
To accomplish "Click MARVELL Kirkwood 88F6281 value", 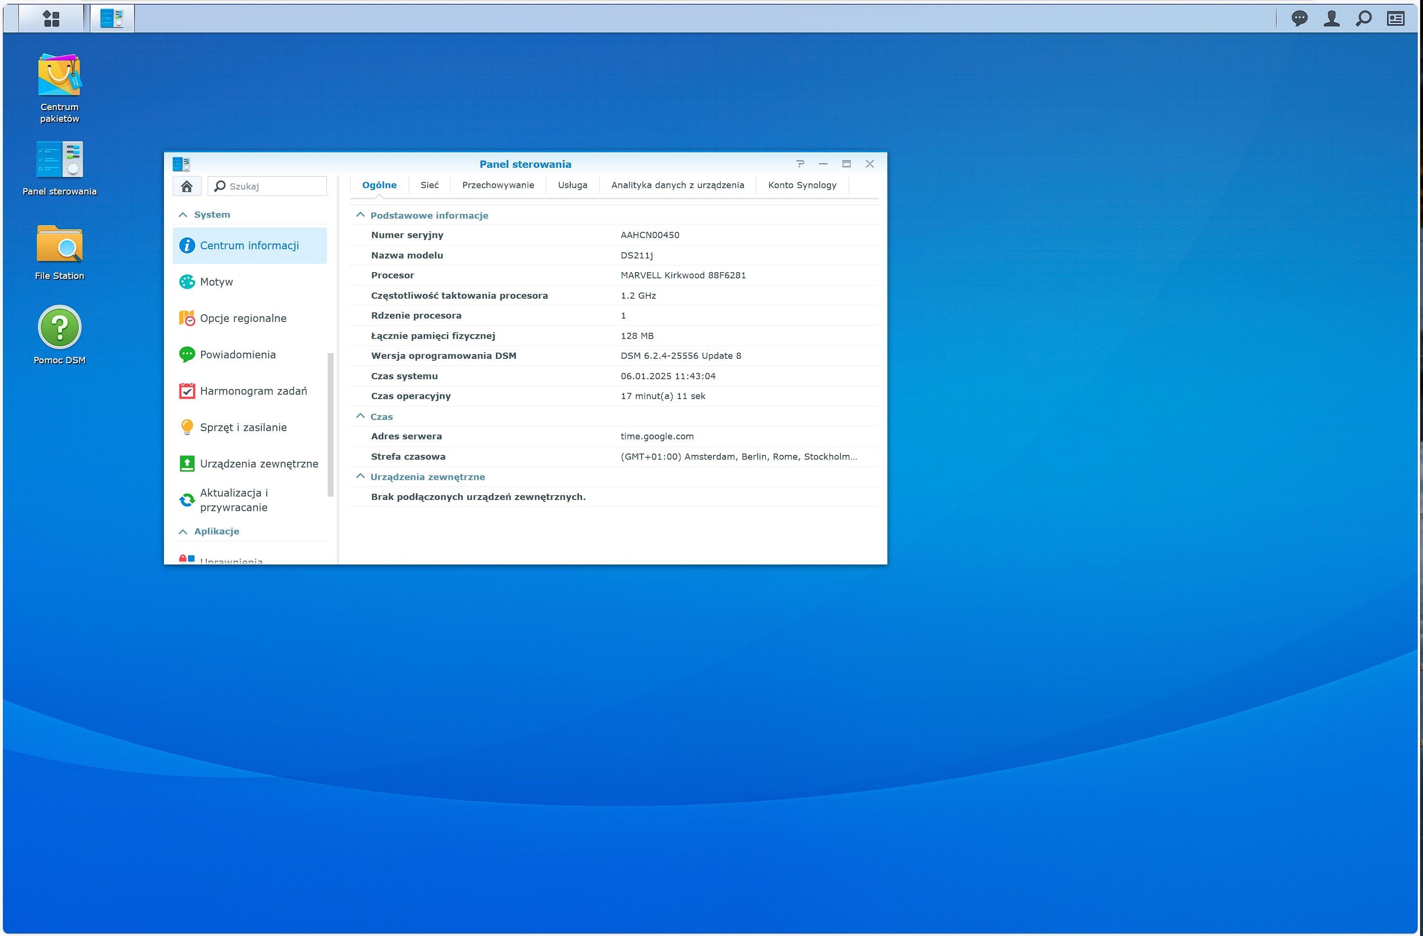I will (683, 275).
